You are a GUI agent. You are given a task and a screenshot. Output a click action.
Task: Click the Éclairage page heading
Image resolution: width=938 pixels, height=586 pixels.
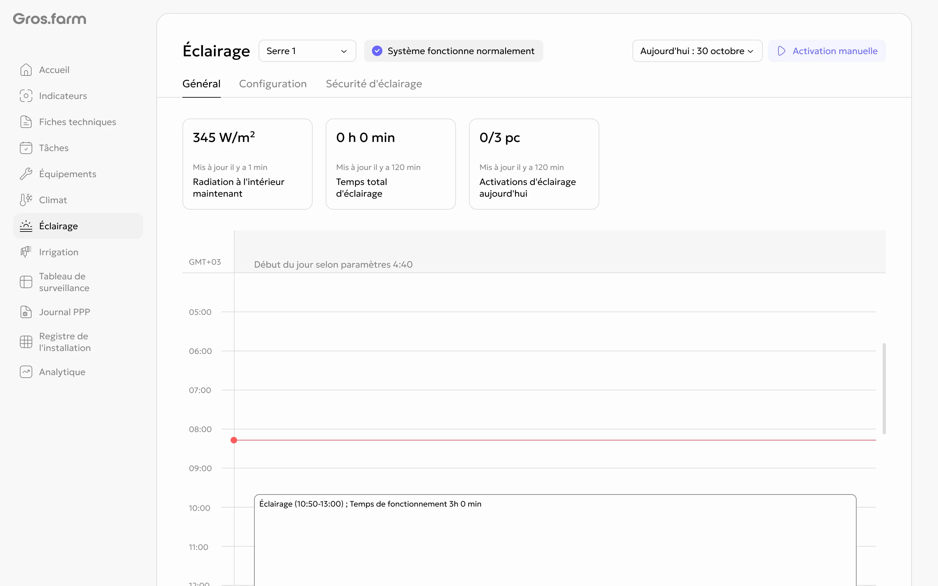216,51
